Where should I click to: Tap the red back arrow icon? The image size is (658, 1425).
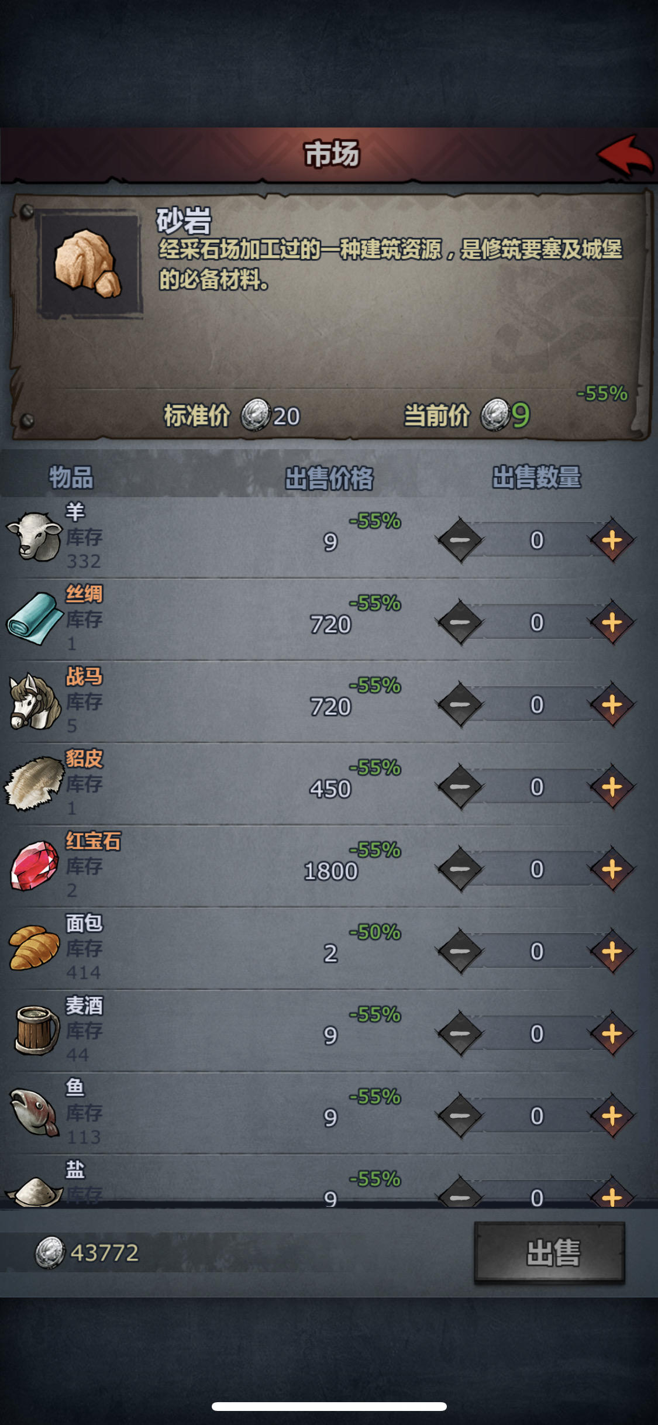click(x=624, y=156)
